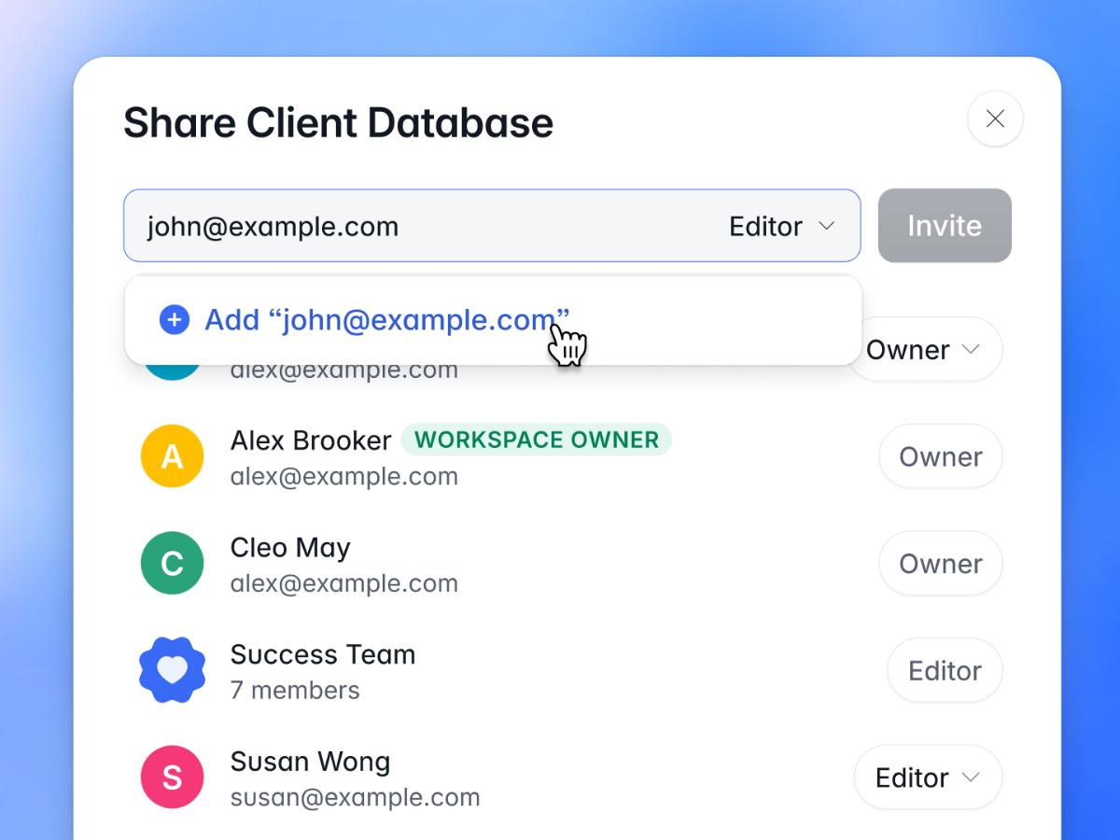Screen dimensions: 1120x840
Task: Click the Share Client Database title
Action: pyautogui.click(x=339, y=123)
